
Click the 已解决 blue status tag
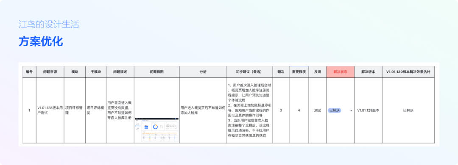[x=335, y=110]
